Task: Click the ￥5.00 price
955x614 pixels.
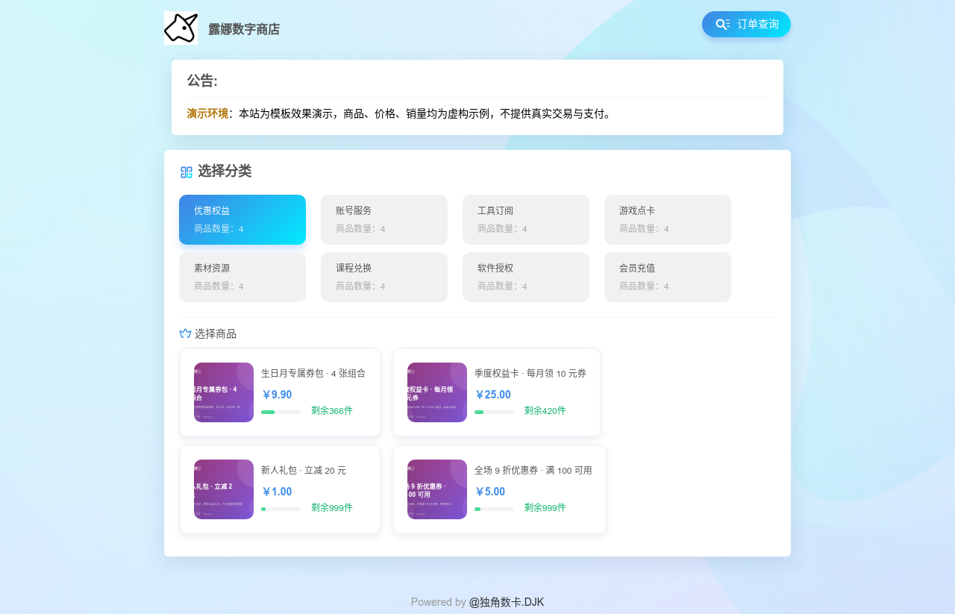Action: coord(489,492)
